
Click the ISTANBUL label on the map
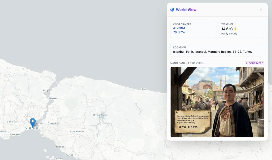(32, 128)
